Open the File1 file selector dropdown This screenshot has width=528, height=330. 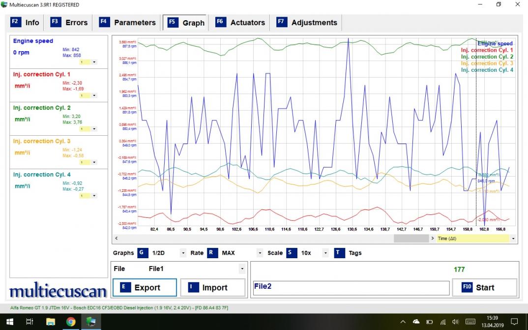coord(242,269)
